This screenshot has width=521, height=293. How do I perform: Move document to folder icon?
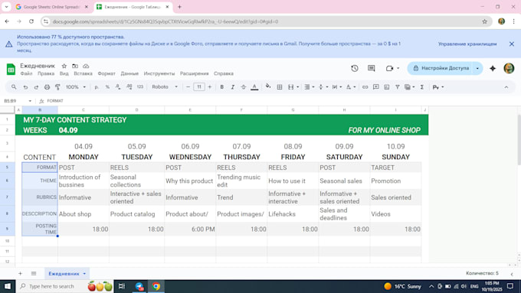coord(75,66)
